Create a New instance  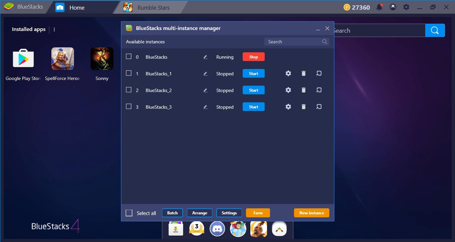312,213
